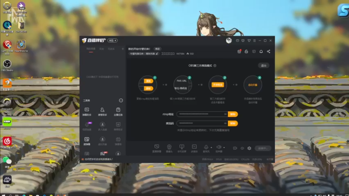The image size is (349, 196).
Task: Click the share icon
Action: coord(269,51)
